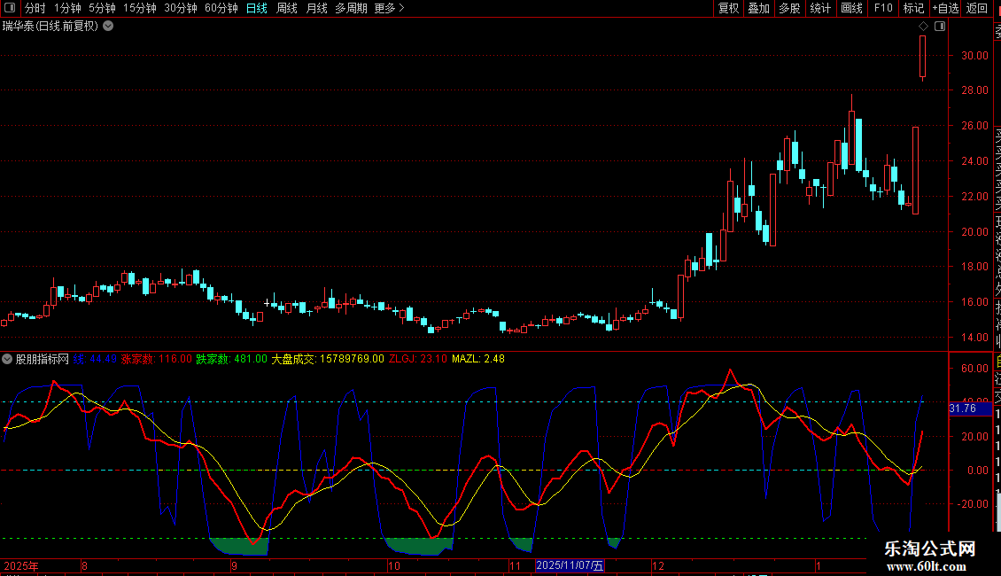This screenshot has width=1001, height=576.
Task: Switch to 分时 intraday view
Action: click(35, 8)
